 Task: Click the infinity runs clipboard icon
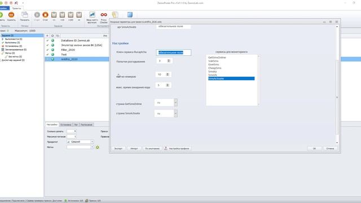pos(79,15)
